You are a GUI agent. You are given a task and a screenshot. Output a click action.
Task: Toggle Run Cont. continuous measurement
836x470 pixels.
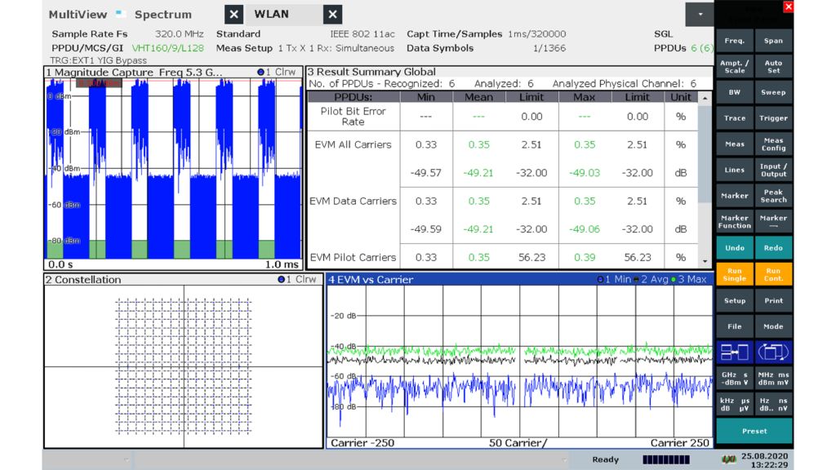772,274
